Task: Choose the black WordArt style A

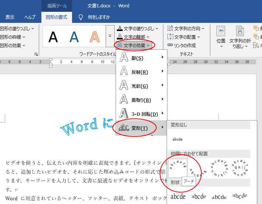Action: point(53,37)
